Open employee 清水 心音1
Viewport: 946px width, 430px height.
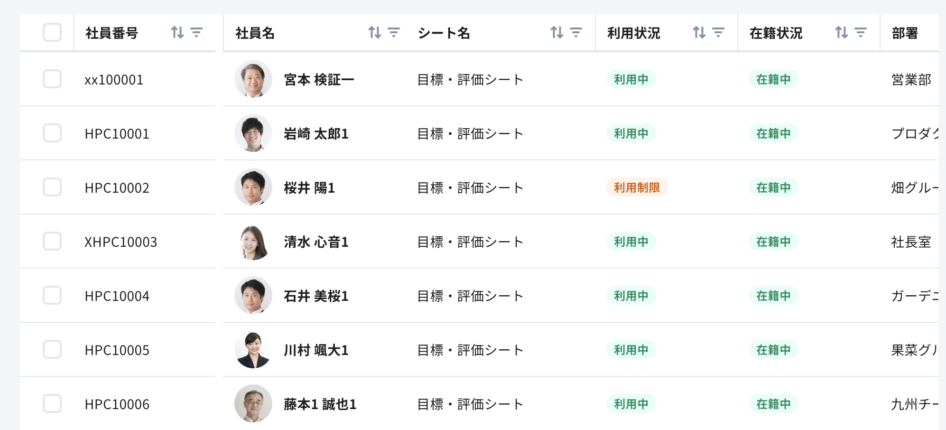click(316, 242)
